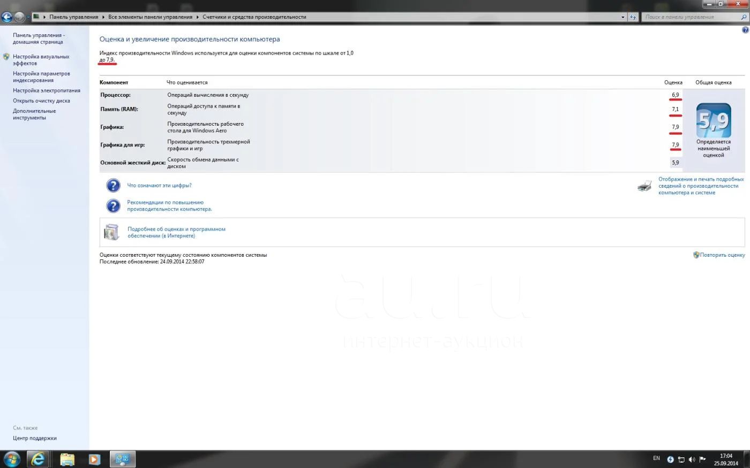Open 'Панель управления' breadcrumb

[74, 17]
